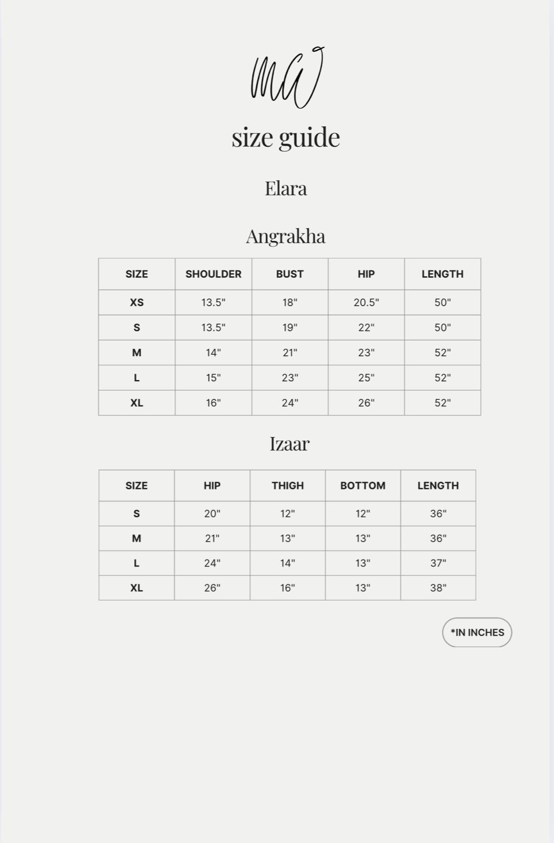Click the Angrakha table SIZE header

137,274
